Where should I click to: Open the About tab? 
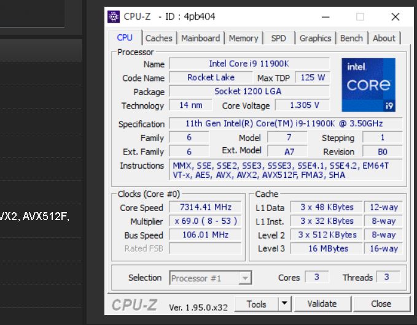pos(384,38)
